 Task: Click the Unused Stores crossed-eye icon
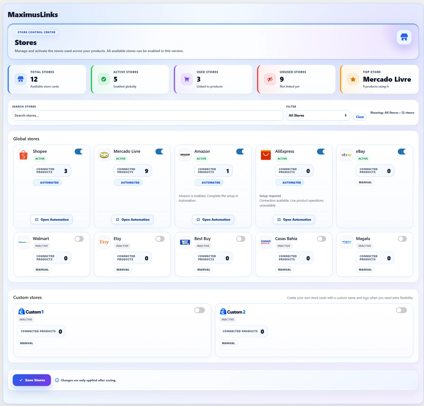270,79
